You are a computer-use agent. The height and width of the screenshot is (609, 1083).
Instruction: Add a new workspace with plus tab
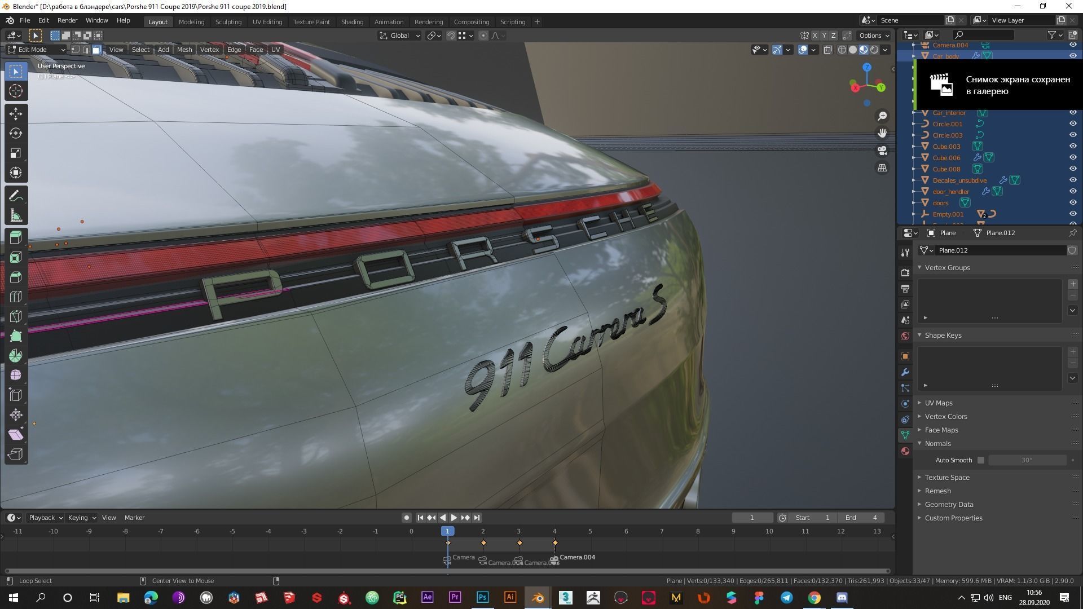[x=537, y=21]
